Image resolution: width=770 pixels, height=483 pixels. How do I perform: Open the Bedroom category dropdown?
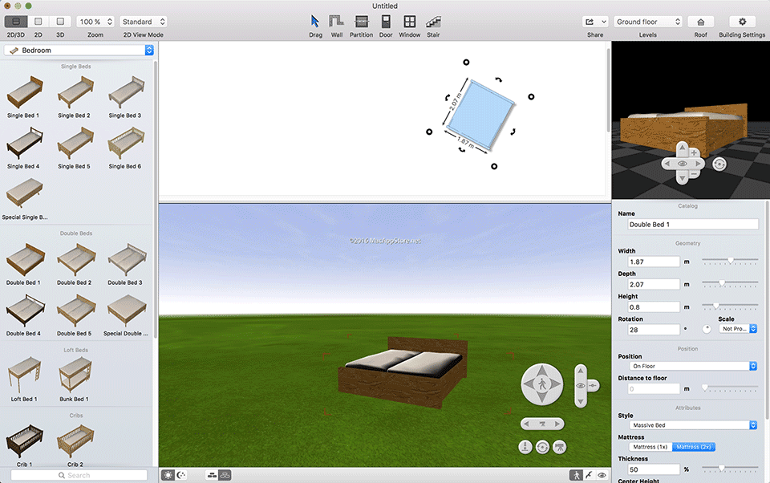[x=79, y=51]
